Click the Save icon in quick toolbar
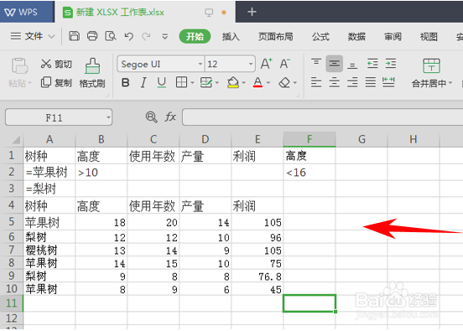This screenshot has width=463, height=331. coord(74,36)
